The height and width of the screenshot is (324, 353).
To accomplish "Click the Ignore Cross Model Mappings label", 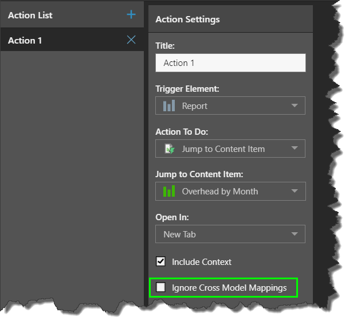I will pos(229,288).
